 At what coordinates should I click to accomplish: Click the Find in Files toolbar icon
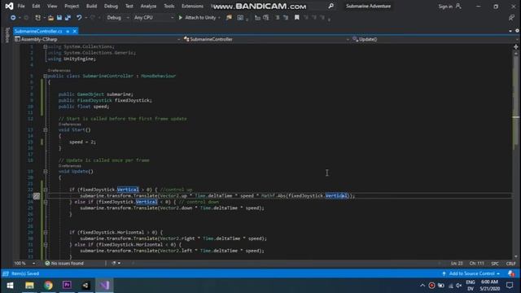229,18
